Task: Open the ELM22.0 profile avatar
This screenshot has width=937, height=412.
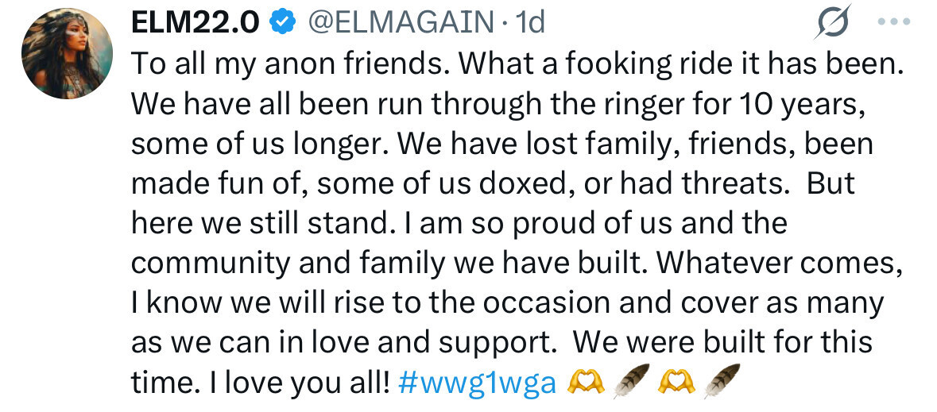Action: 64,56
